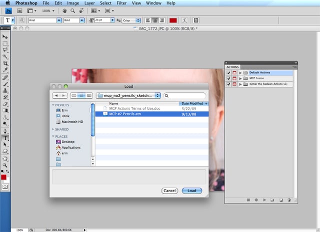Select the Pen tool
Screen dimensions: 320x232
(x=5, y=131)
